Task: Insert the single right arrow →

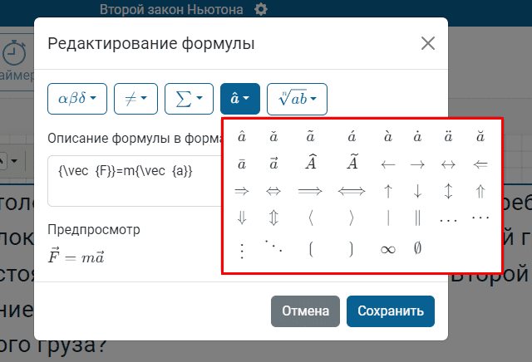Action: pyautogui.click(x=417, y=164)
